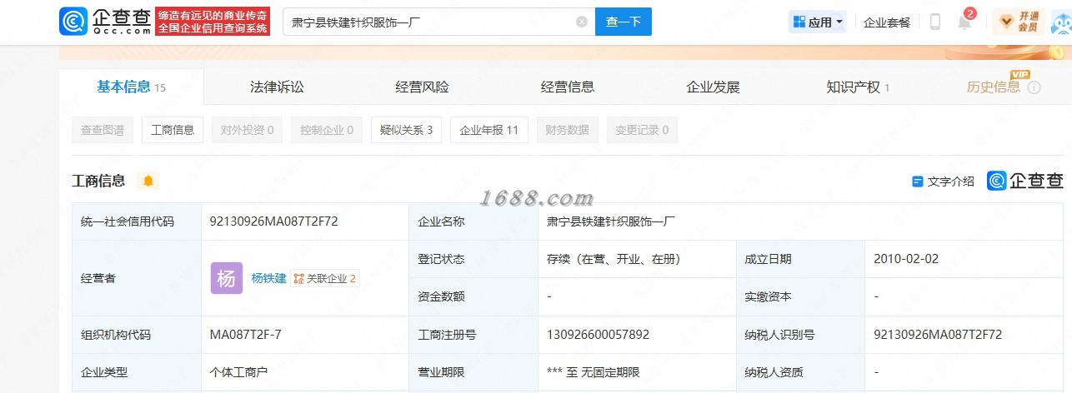Open the 杨铁建 operator link
Viewport: 1072px width, 393px height.
(x=268, y=278)
